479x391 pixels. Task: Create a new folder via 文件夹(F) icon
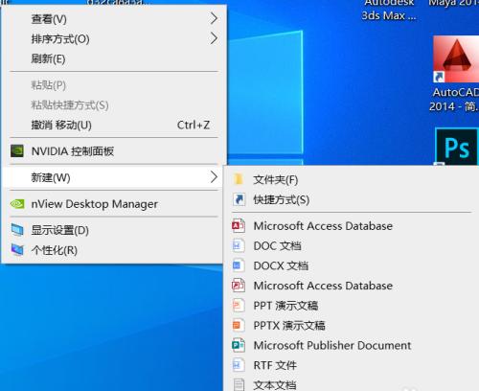[239, 179]
